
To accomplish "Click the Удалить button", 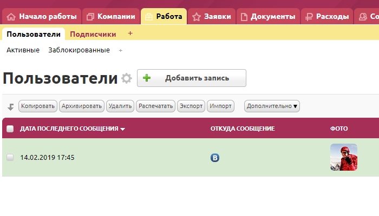I will 120,106.
